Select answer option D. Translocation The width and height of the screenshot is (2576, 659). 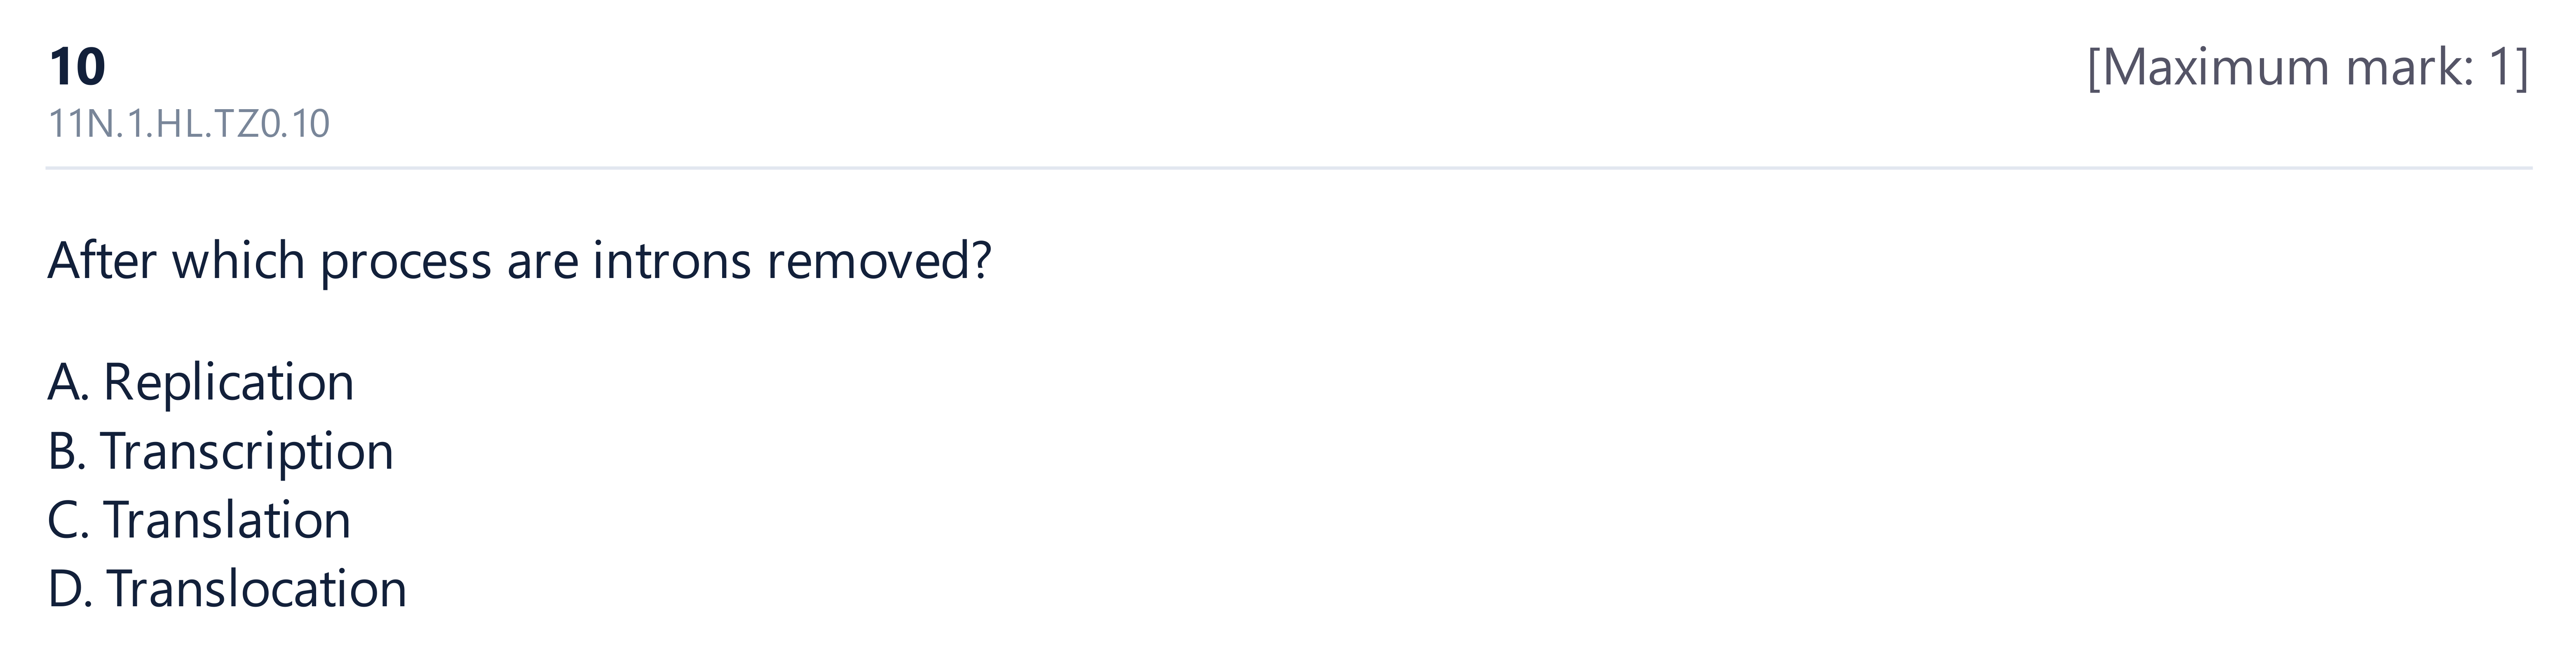pos(227,589)
